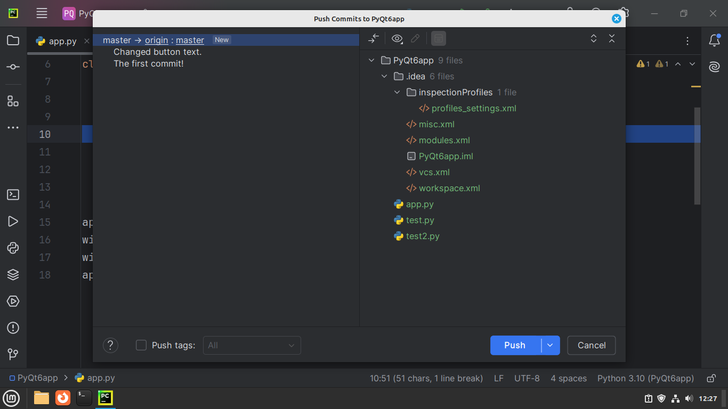Open the Python Packages layers icon
Image resolution: width=728 pixels, height=409 pixels.
pos(13,275)
